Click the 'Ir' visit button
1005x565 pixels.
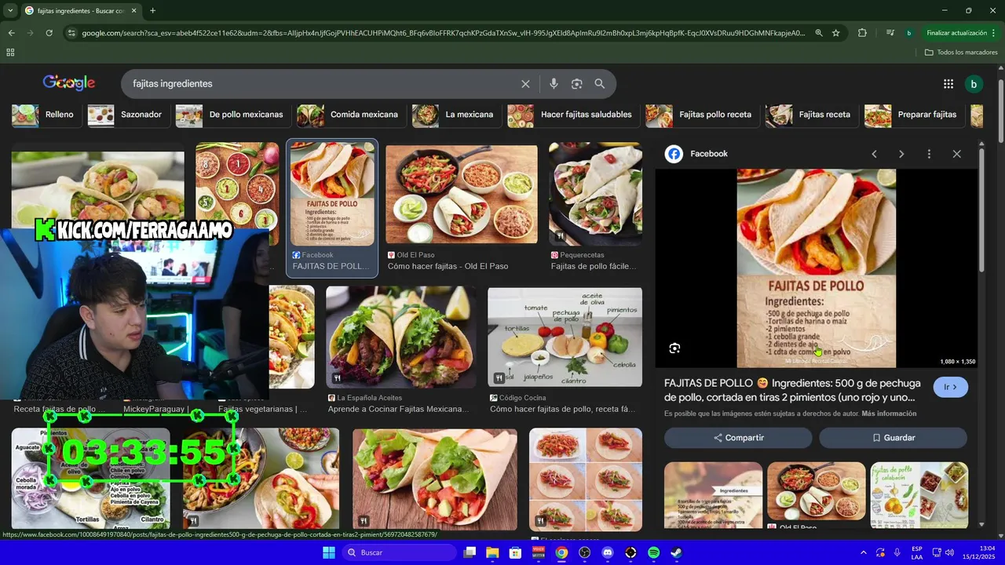tap(950, 387)
